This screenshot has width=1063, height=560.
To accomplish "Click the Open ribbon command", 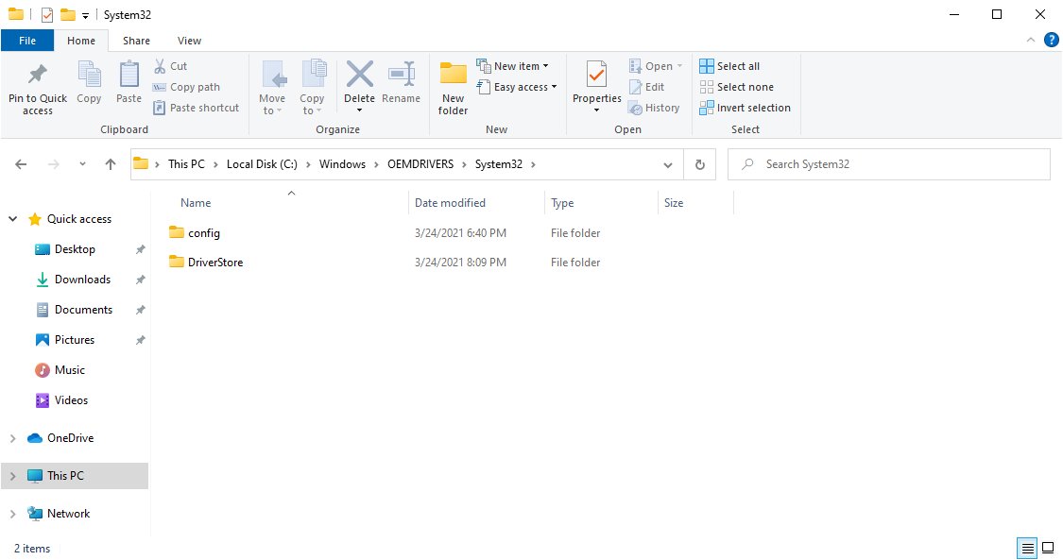I will coord(655,66).
